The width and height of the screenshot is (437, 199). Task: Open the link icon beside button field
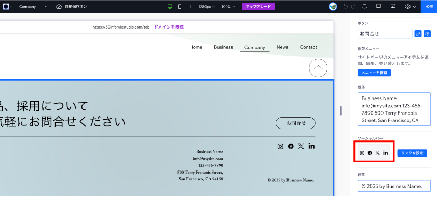(418, 34)
